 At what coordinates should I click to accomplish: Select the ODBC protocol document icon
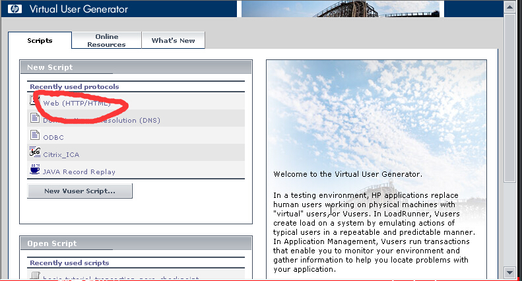[35, 135]
